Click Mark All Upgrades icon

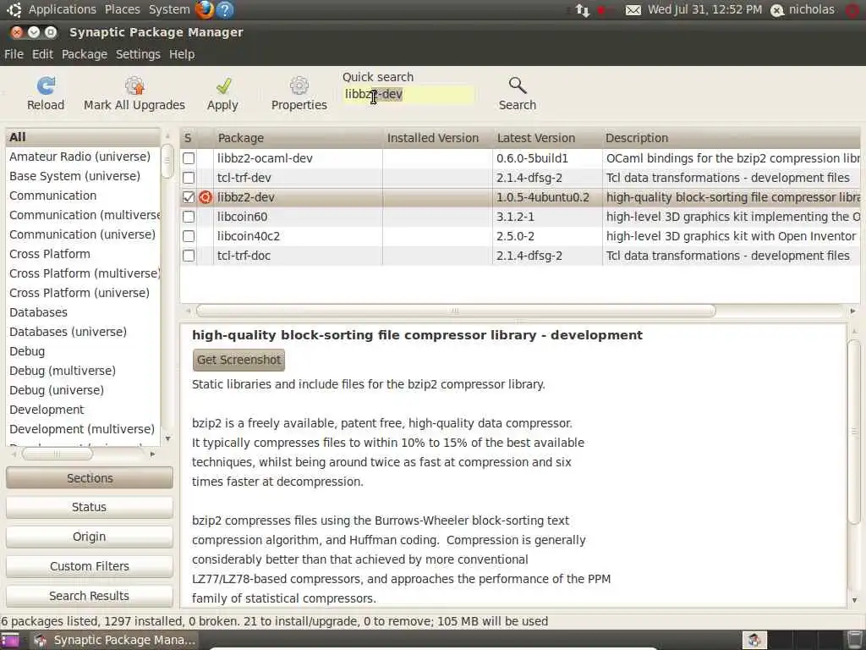[134, 85]
